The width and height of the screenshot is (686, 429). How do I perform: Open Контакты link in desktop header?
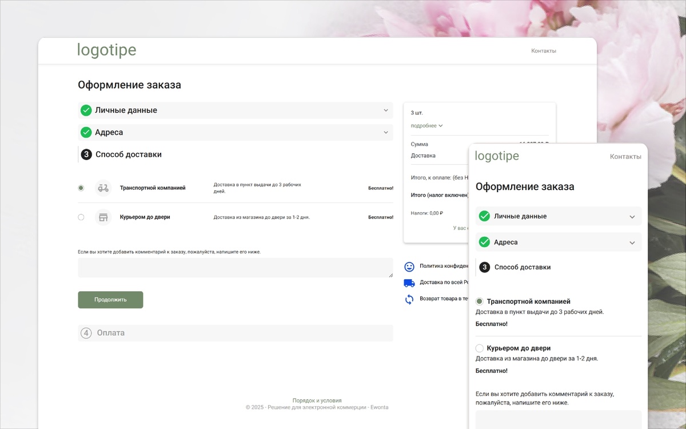tap(544, 51)
